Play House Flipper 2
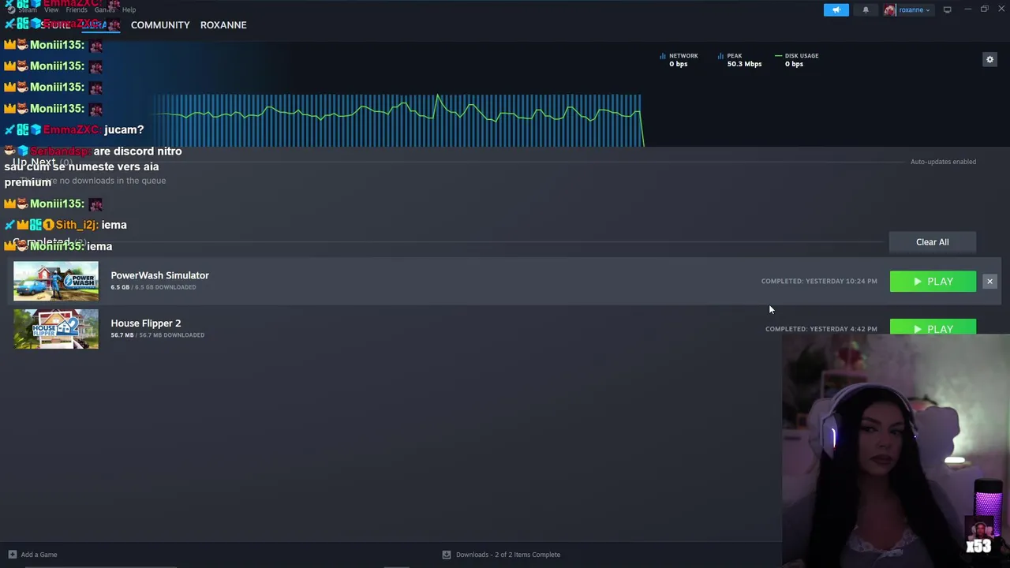This screenshot has height=568, width=1010. [933, 327]
